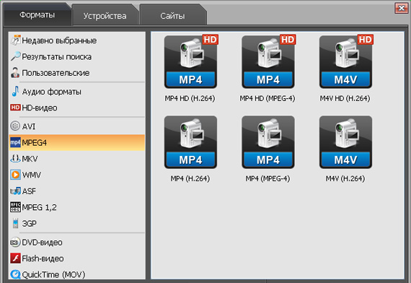Pick the M4V (H.264) format icon
This screenshot has width=411, height=283.
point(345,142)
